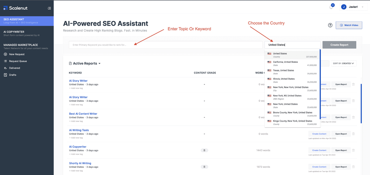370x175 pixels.
Task: Click the Scalenut logo
Action: coord(16,8)
